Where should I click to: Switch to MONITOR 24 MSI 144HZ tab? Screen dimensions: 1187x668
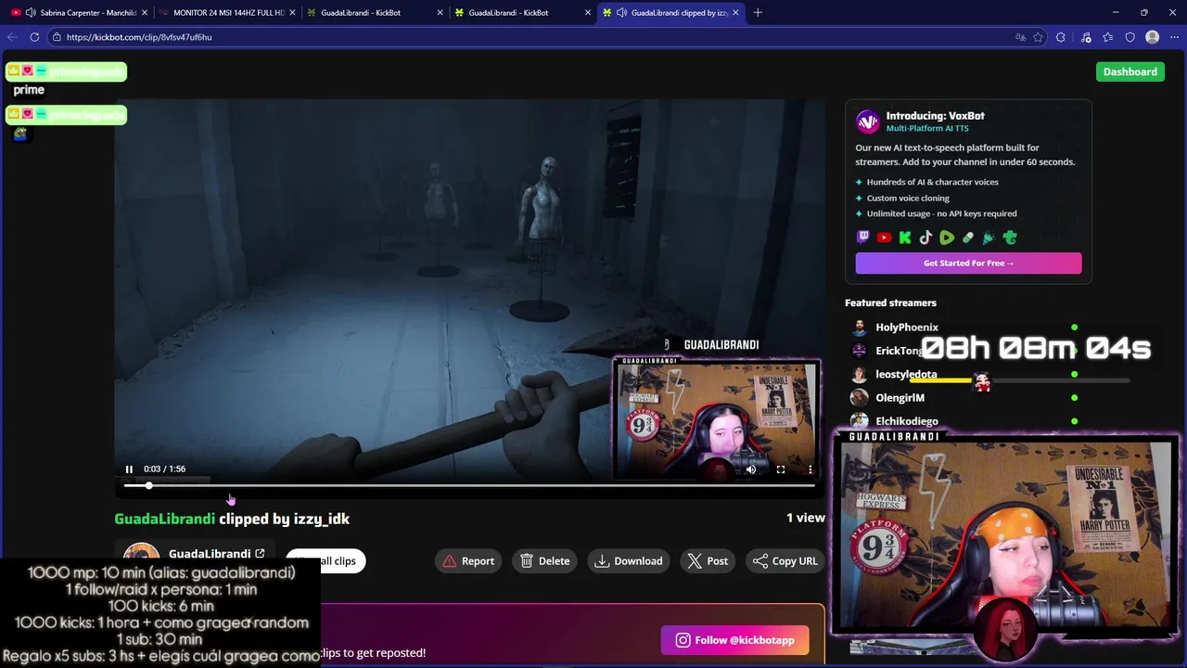point(227,13)
